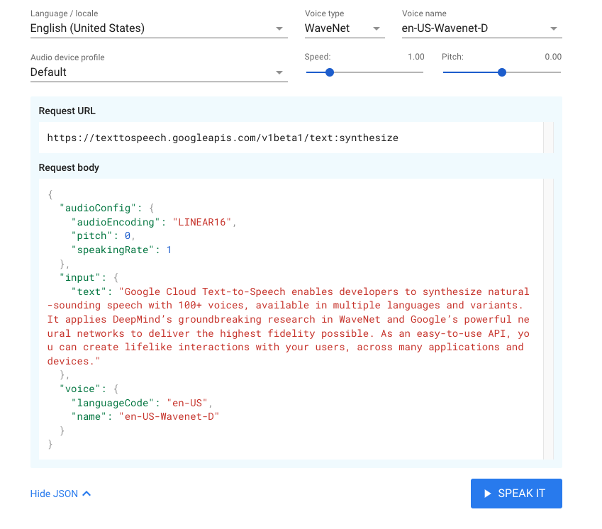602x529 pixels.
Task: Click the "speakingRate" key
Action: coord(113,250)
